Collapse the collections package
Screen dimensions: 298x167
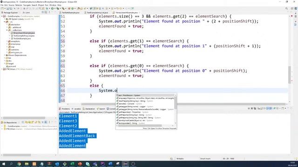[7, 30]
